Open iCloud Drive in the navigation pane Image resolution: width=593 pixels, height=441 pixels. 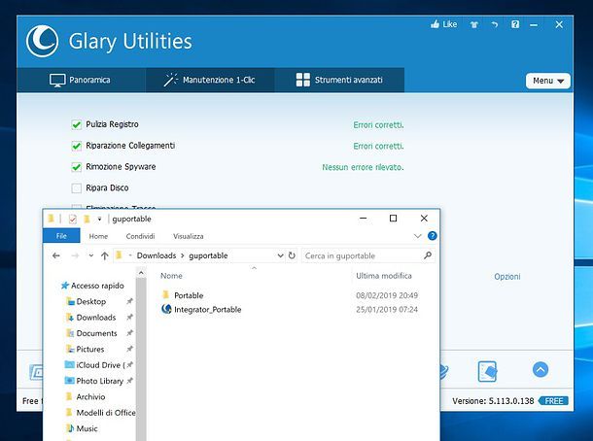[100, 365]
